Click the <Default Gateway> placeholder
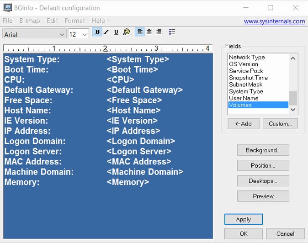 pos(145,90)
